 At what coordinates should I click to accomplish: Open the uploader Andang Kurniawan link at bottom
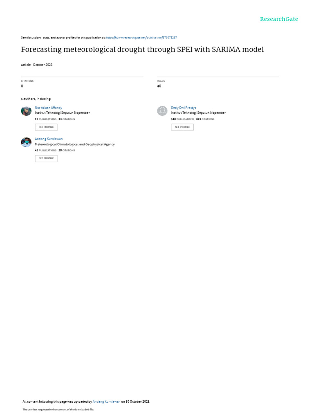pos(106,402)
